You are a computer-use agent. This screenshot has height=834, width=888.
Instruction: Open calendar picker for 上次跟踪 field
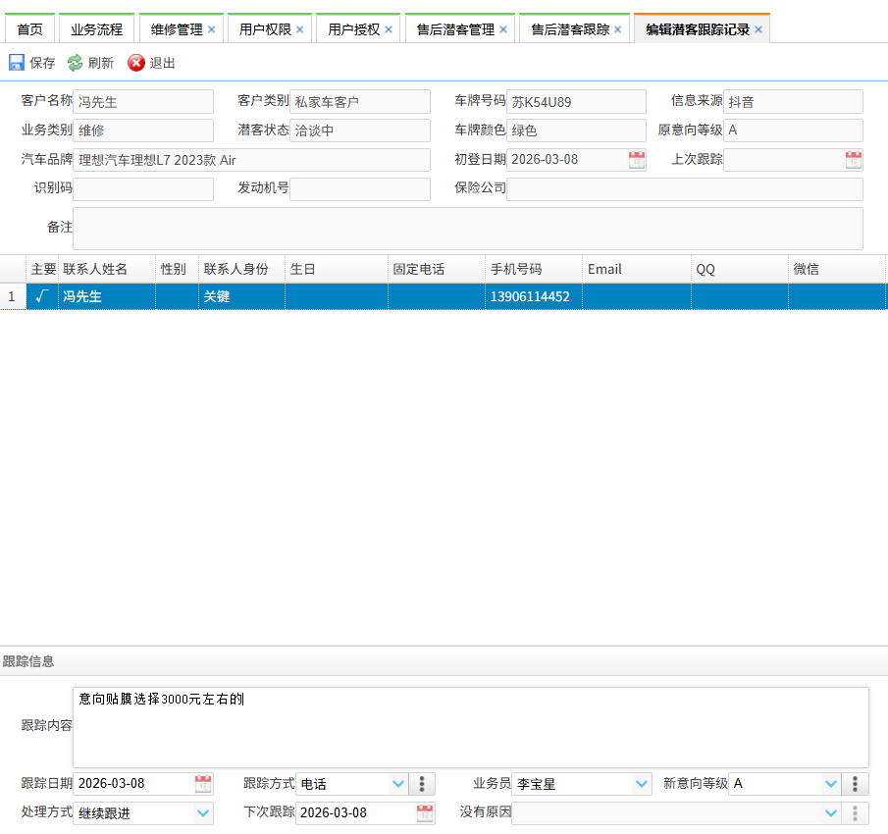tap(853, 159)
